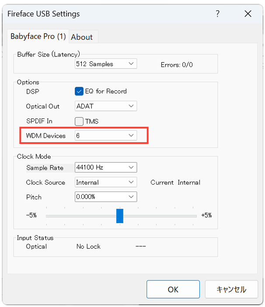Switch to the Babyface Pro (1) tab
265x307 pixels.
pos(38,36)
